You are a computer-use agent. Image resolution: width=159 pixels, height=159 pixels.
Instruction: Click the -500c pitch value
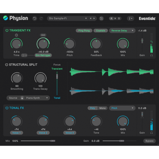point(70,52)
